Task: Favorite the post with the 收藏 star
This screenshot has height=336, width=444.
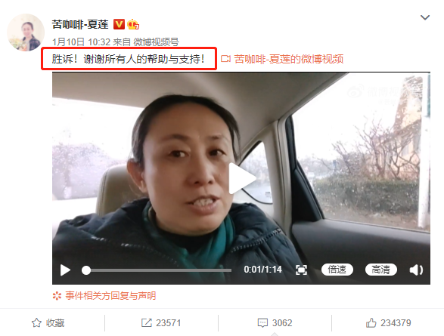Action: (x=48, y=322)
